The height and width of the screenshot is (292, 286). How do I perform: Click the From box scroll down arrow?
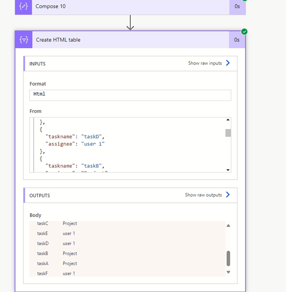228,170
